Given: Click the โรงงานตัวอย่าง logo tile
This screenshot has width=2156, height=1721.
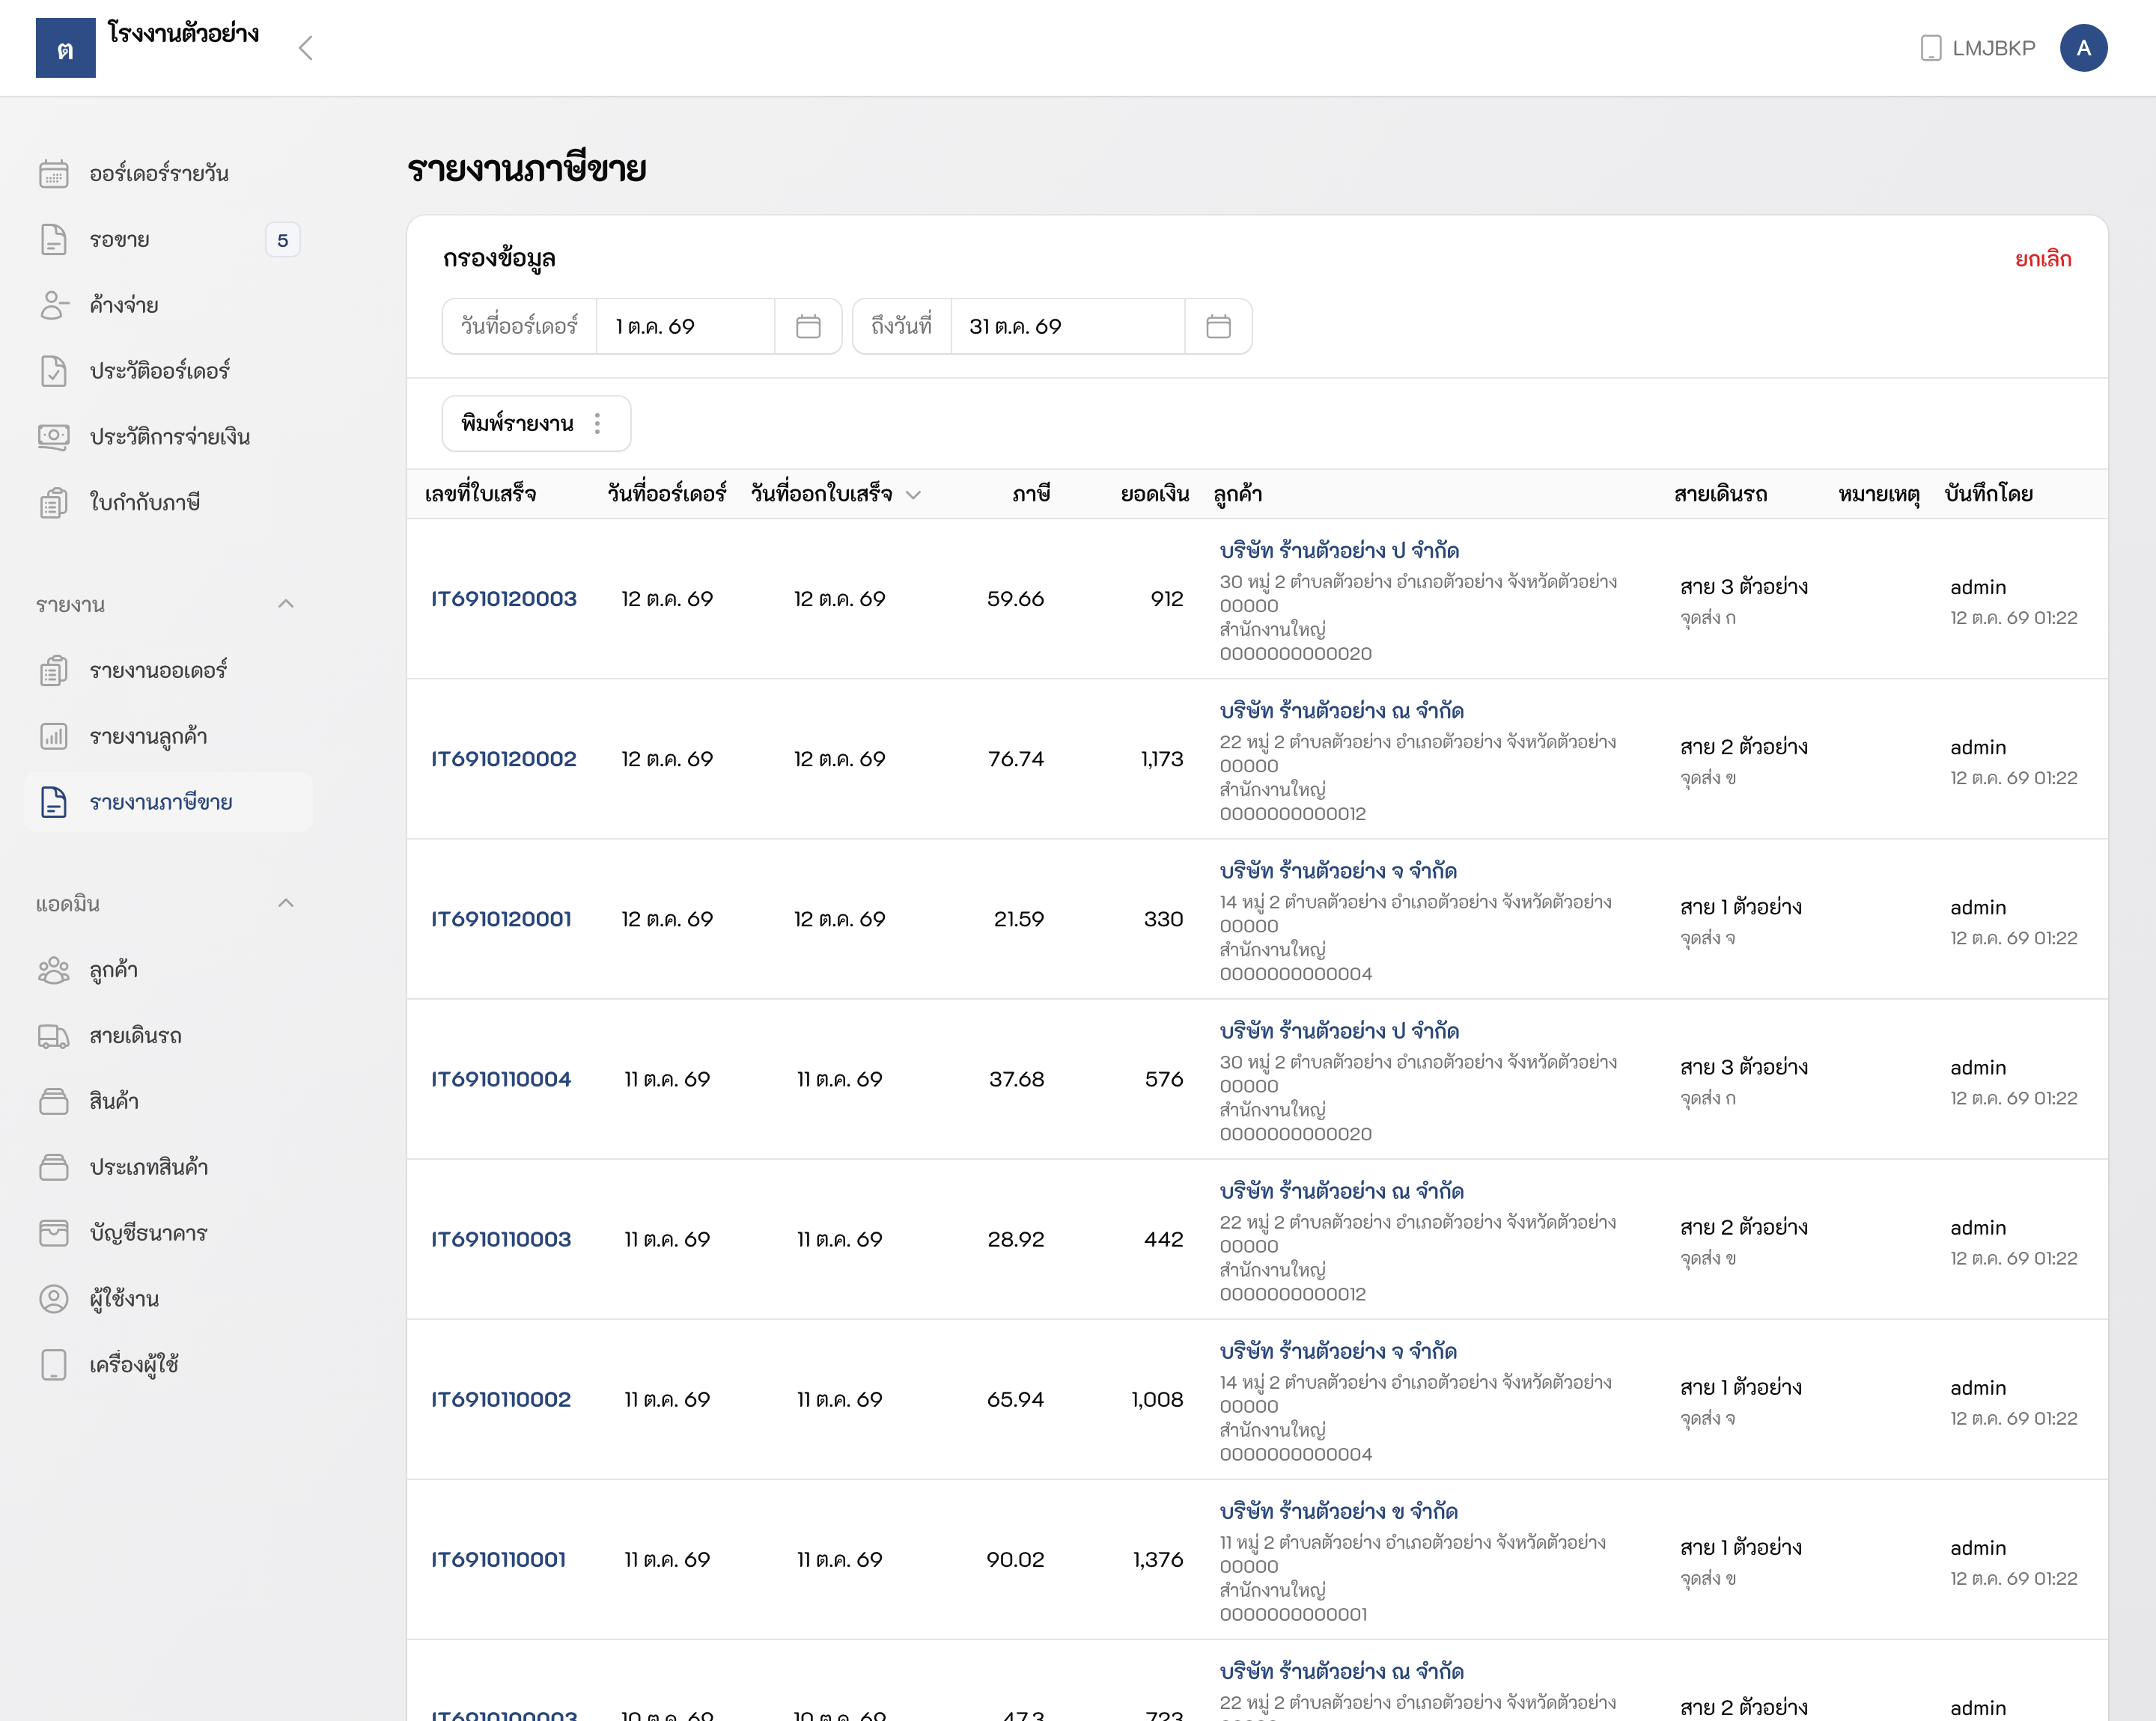Looking at the screenshot, I should point(66,48).
